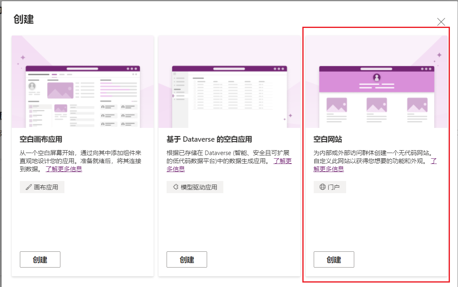Click 创建 button under 基于 Dataverse 的空白应用

tap(187, 259)
